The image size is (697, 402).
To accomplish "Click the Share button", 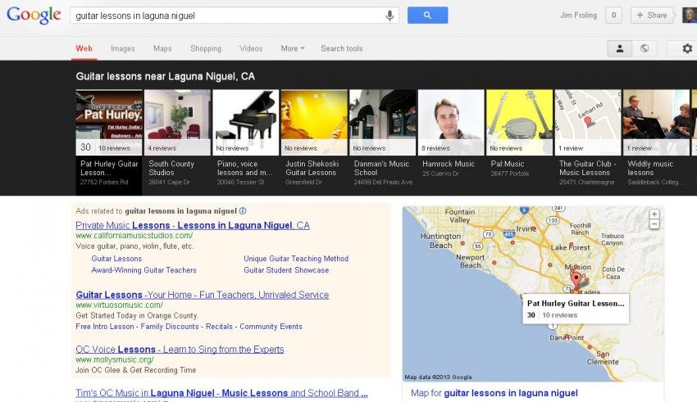I will point(652,15).
